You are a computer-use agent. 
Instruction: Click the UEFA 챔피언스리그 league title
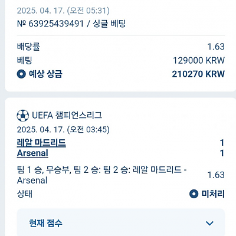click(67, 116)
